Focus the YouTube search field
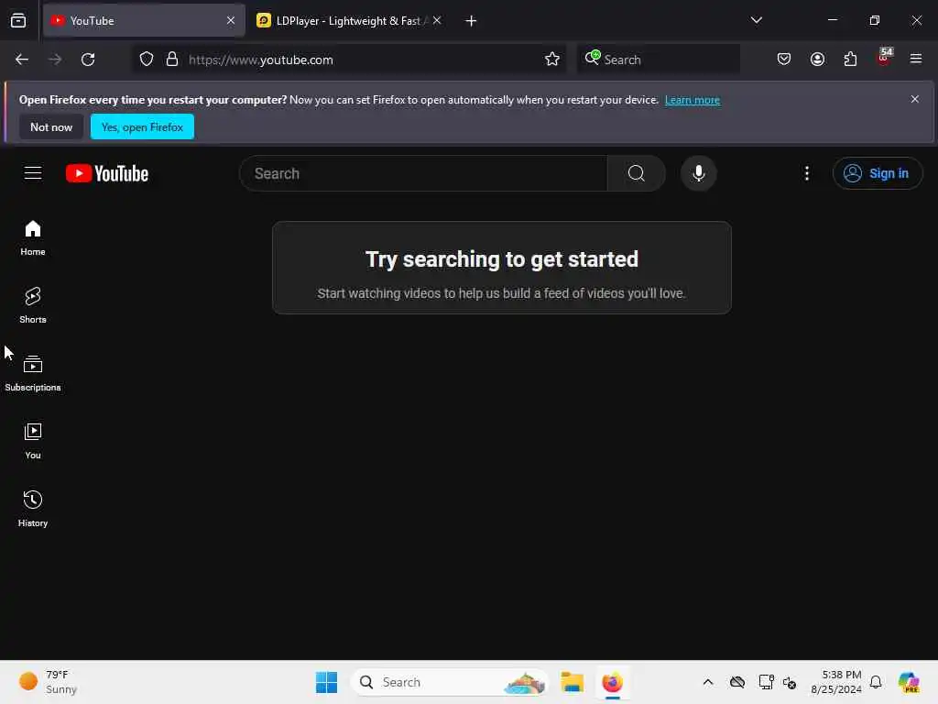Viewport: 938px width, 704px height. tap(423, 173)
